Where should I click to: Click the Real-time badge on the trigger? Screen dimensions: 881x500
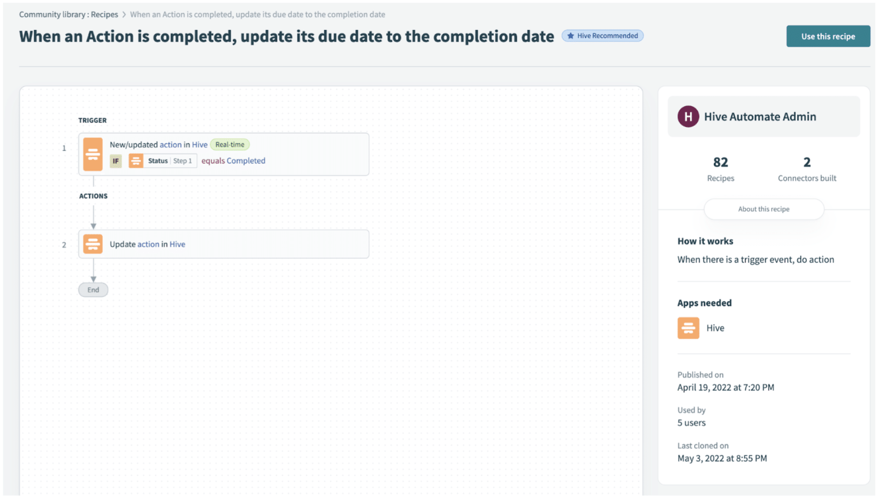230,144
